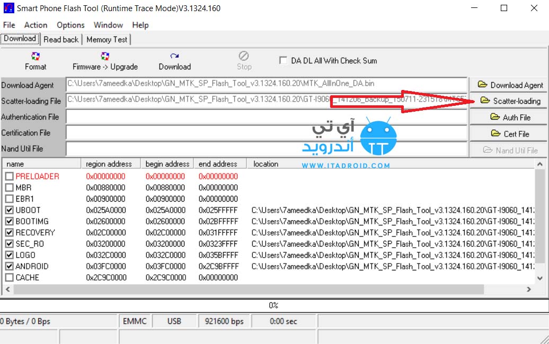Image resolution: width=549 pixels, height=344 pixels.
Task: Uncheck the UBOOT partition
Action: 10,210
